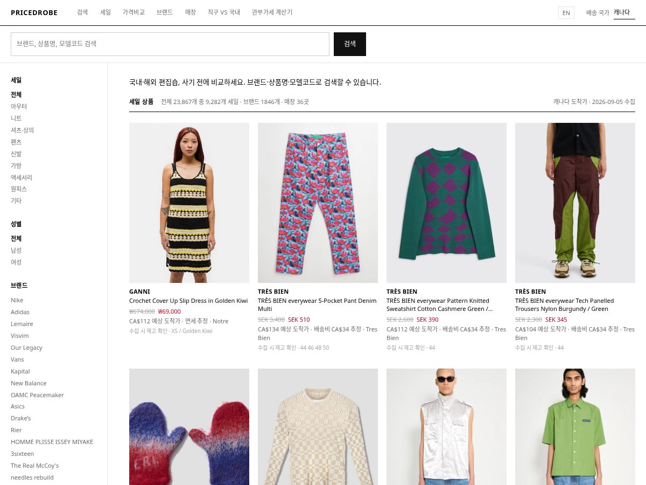Open the 검색 nav menu item
Screen dimensions: 646x485
pyautogui.click(x=82, y=12)
